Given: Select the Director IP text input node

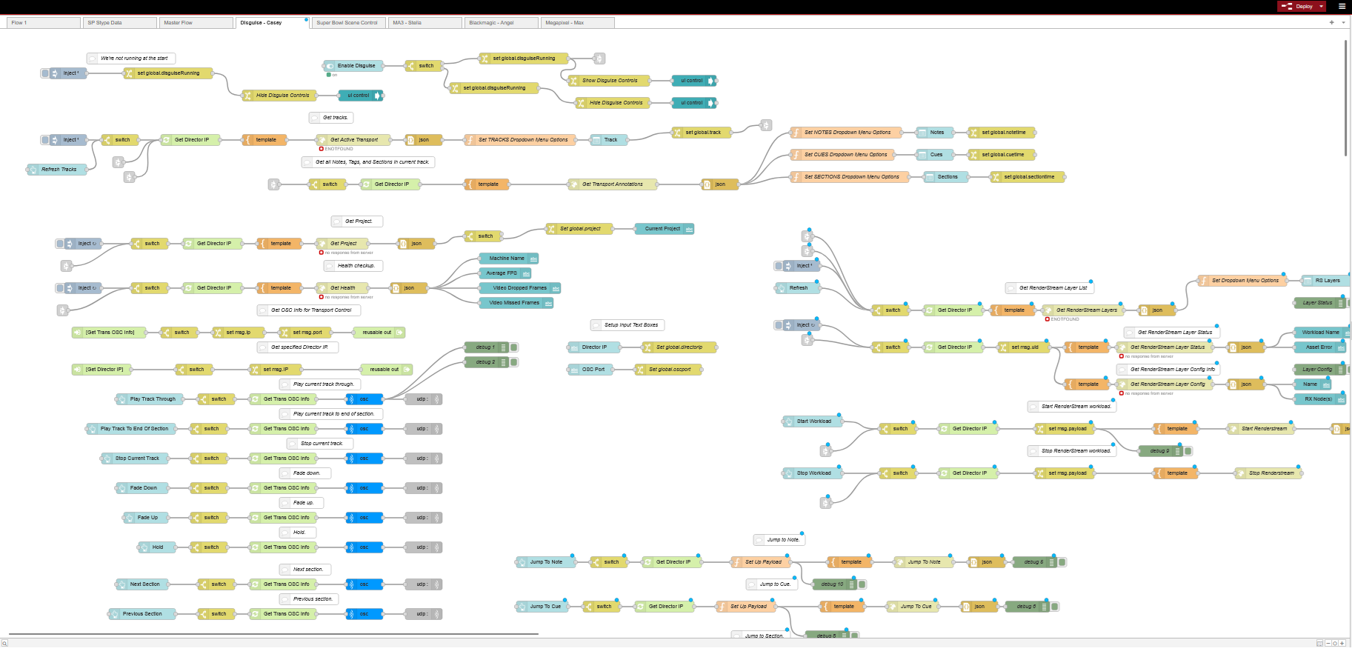Looking at the screenshot, I should [594, 347].
